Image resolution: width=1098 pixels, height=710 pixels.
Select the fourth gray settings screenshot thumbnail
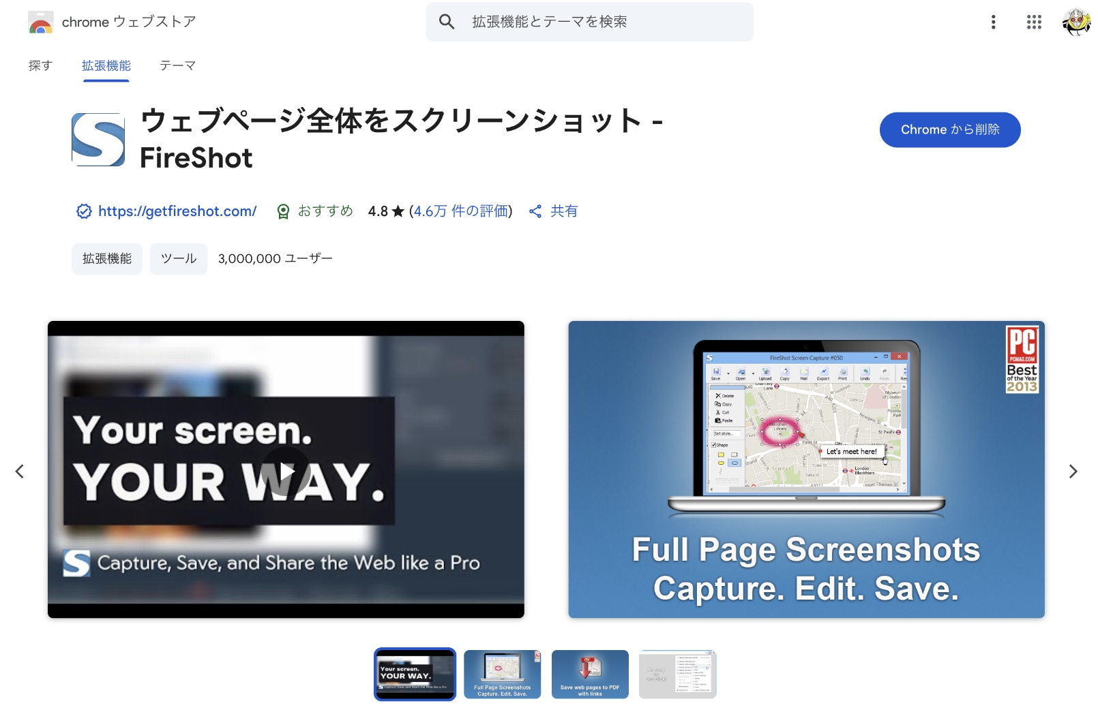pos(678,674)
